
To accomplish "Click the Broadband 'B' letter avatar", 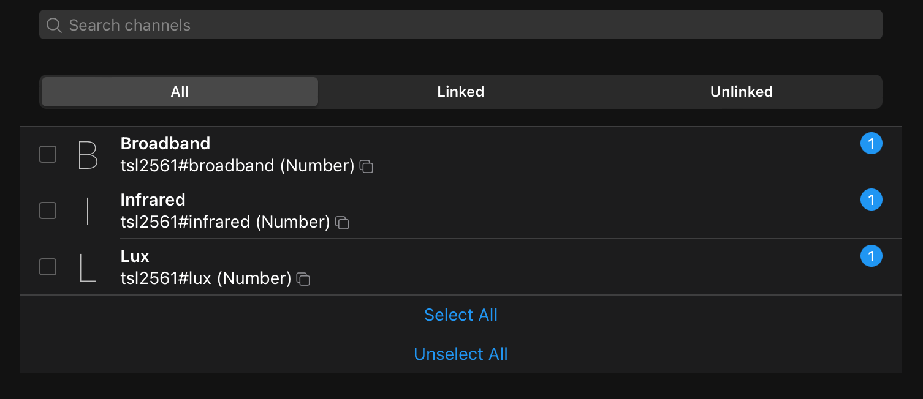I will tap(88, 155).
